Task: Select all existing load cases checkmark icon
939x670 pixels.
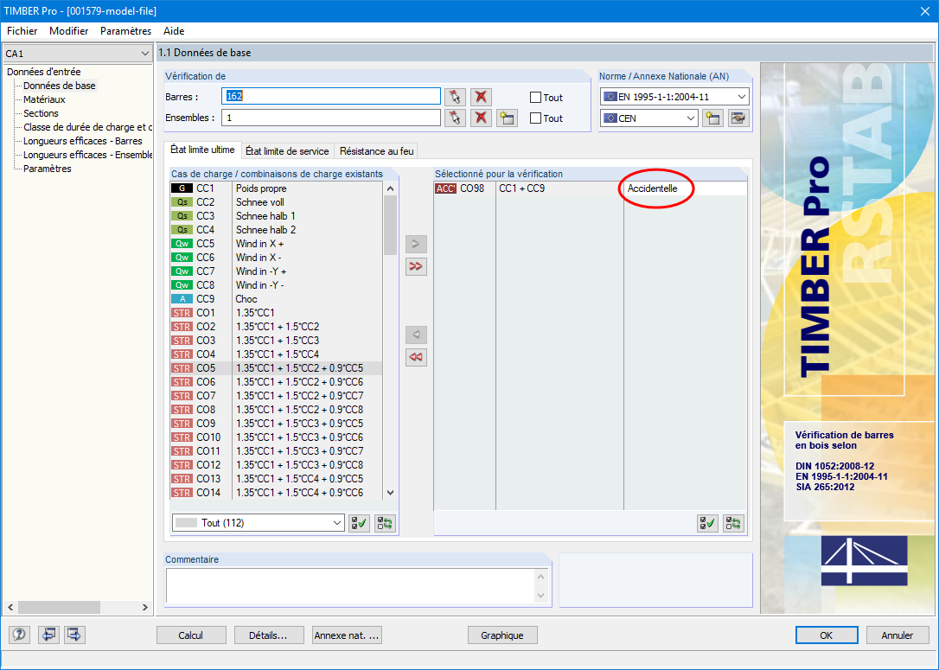Action: click(x=360, y=523)
